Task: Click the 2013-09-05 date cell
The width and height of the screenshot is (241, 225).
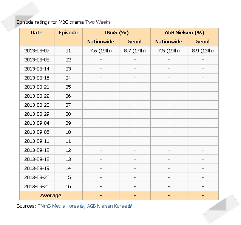Action: point(37,132)
